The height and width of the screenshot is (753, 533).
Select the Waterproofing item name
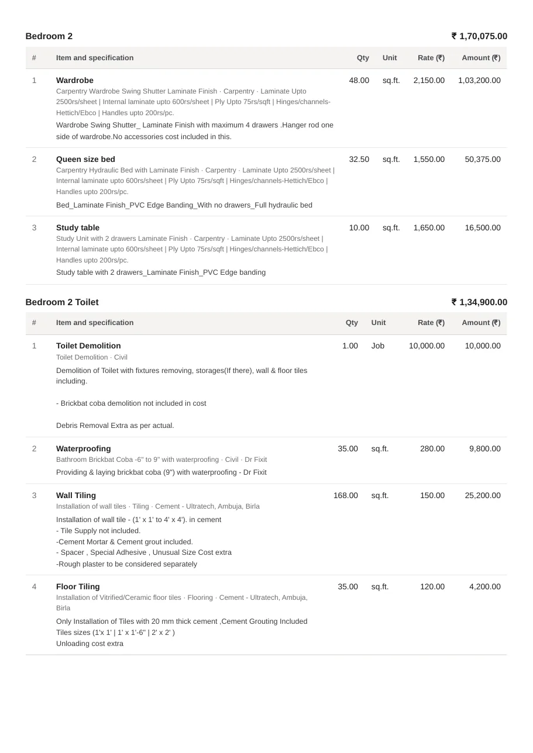pos(84,448)
